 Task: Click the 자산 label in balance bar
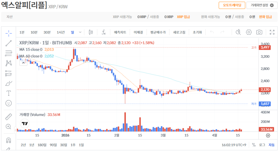point(9,17)
